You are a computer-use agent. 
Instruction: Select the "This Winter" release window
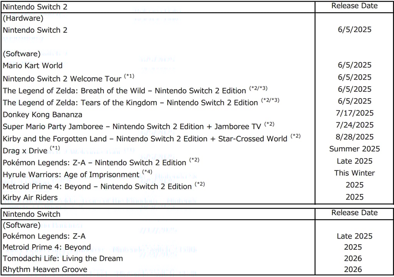point(354,173)
